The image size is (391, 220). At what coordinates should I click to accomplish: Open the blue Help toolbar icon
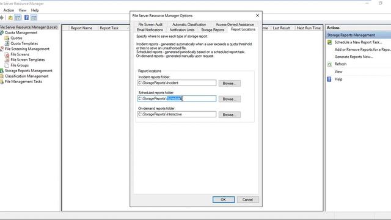click(x=26, y=18)
